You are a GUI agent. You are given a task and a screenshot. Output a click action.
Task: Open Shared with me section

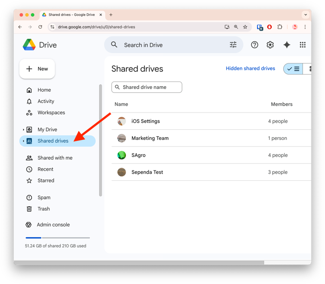pos(55,158)
